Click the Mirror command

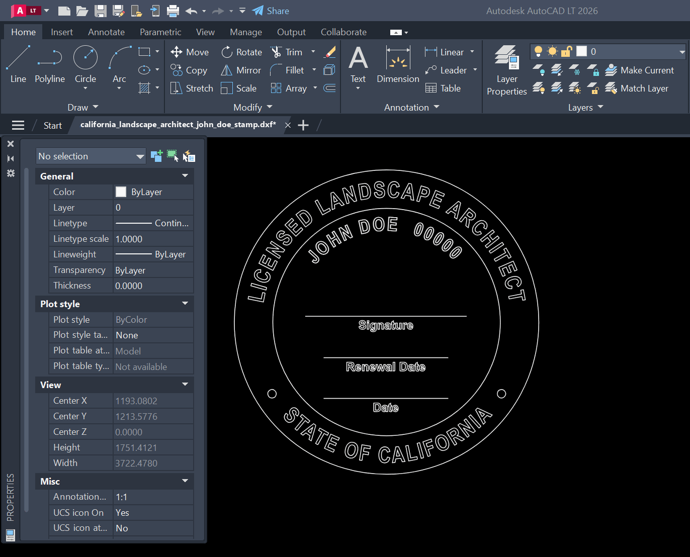[241, 70]
